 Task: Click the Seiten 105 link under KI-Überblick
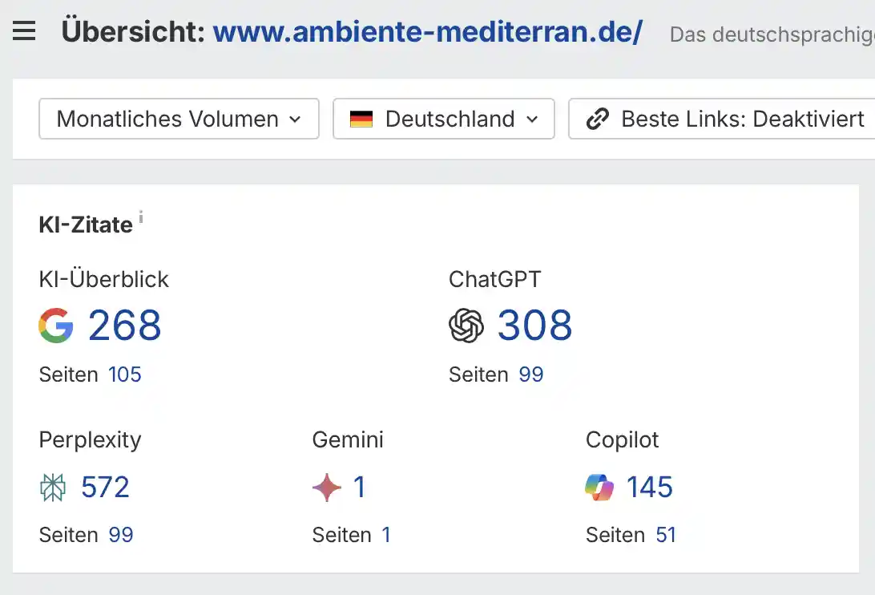point(127,374)
